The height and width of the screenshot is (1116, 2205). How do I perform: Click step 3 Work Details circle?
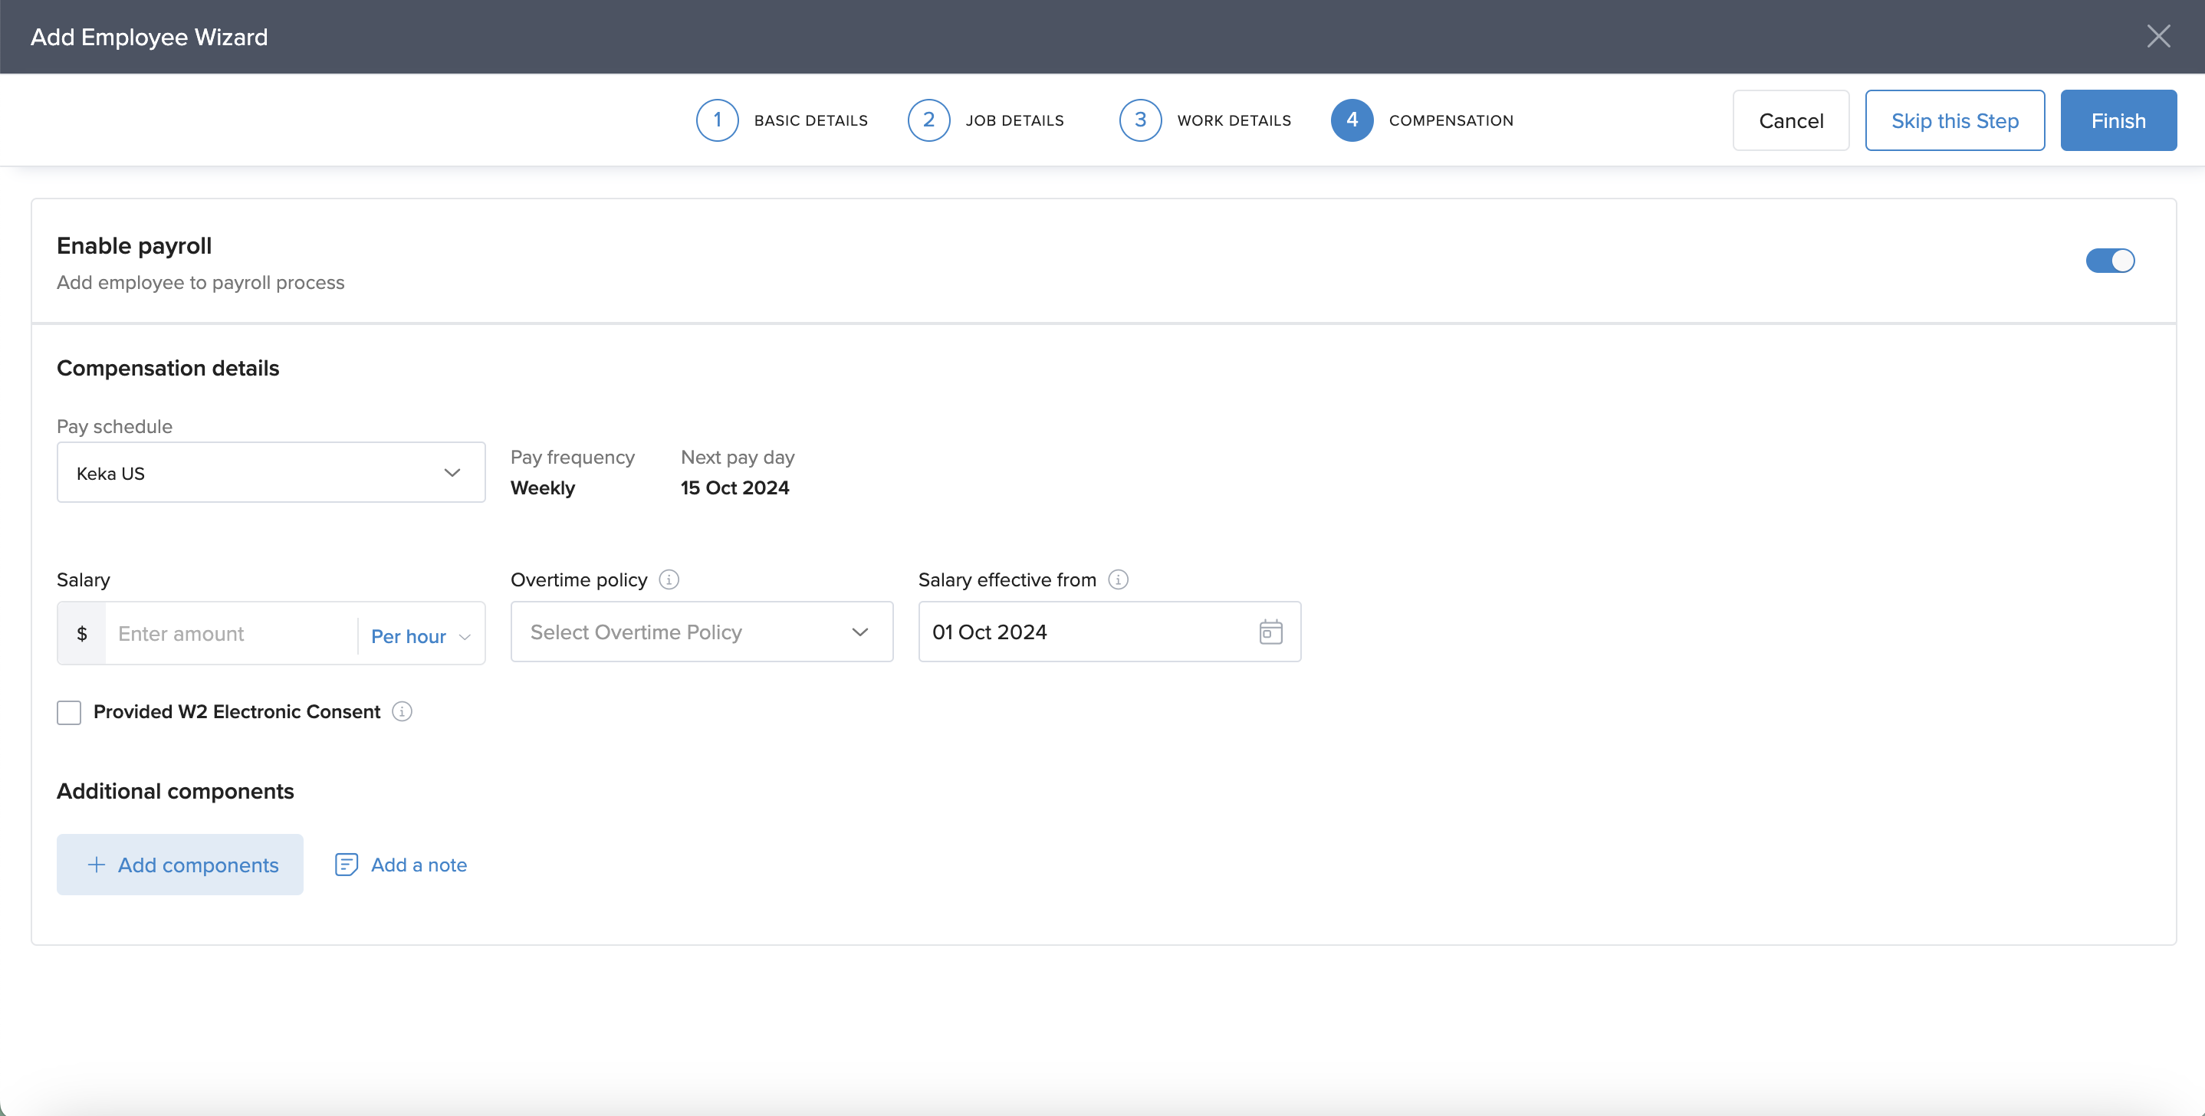point(1139,120)
